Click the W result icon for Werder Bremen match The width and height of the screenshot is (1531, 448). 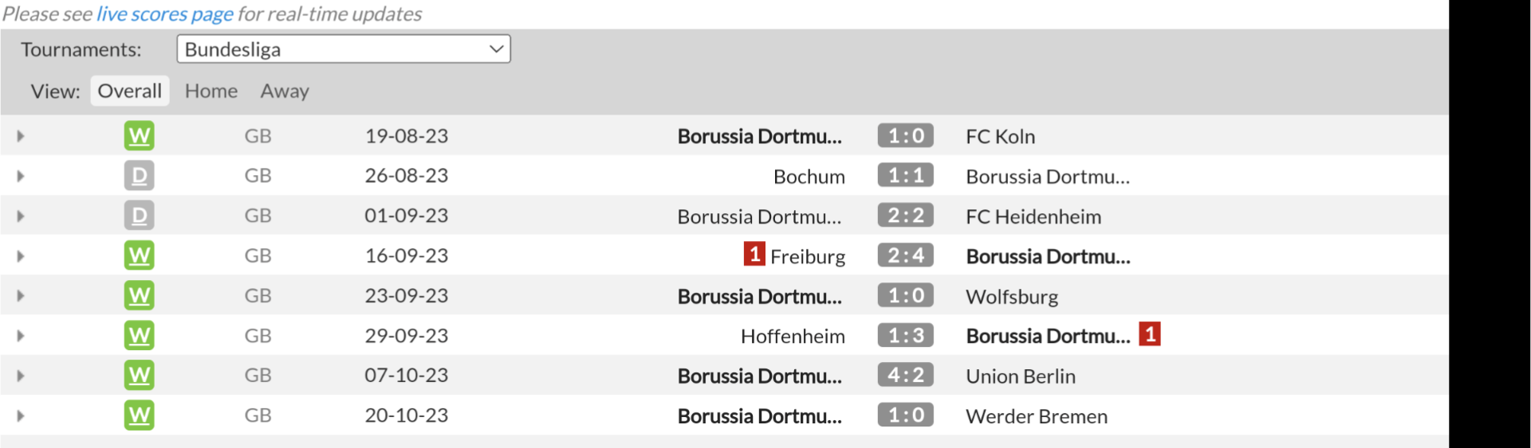click(x=139, y=415)
